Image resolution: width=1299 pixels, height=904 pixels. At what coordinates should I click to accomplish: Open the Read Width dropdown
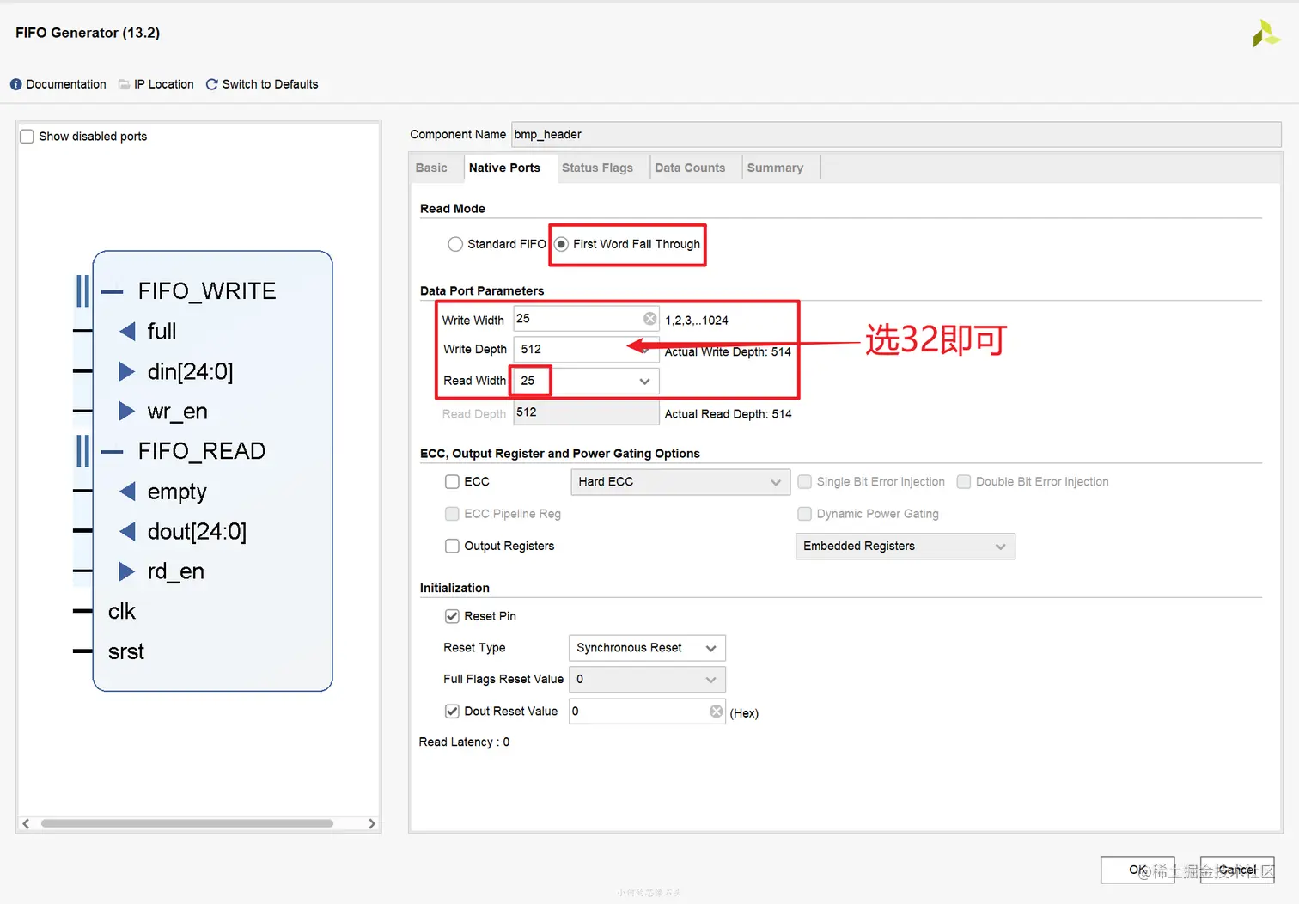(587, 381)
